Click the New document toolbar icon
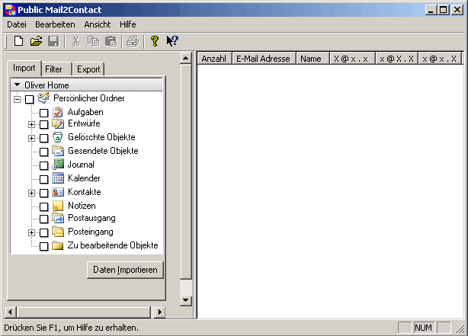 [x=18, y=41]
